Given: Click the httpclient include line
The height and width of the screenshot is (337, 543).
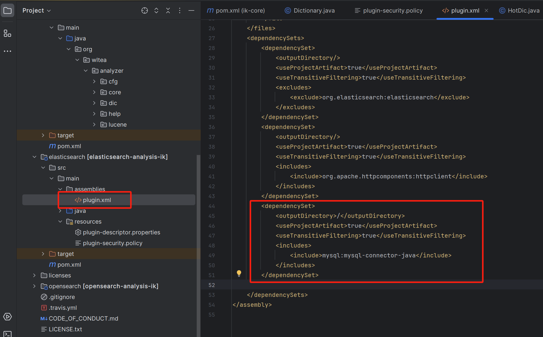Looking at the screenshot, I should [388, 176].
